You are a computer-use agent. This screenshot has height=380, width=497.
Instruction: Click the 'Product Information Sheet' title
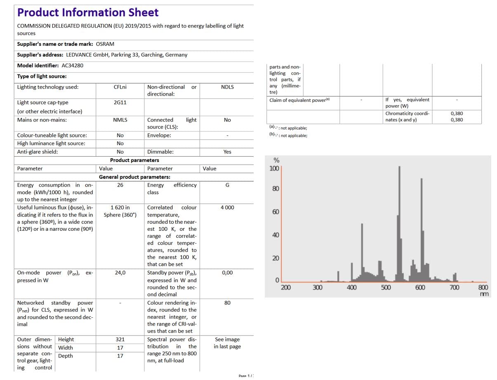pos(88,12)
